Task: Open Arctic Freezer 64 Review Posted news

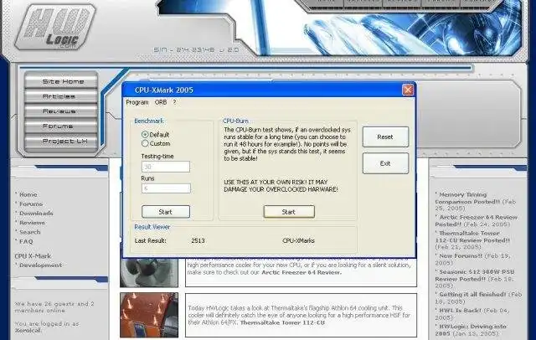Action: point(477,221)
